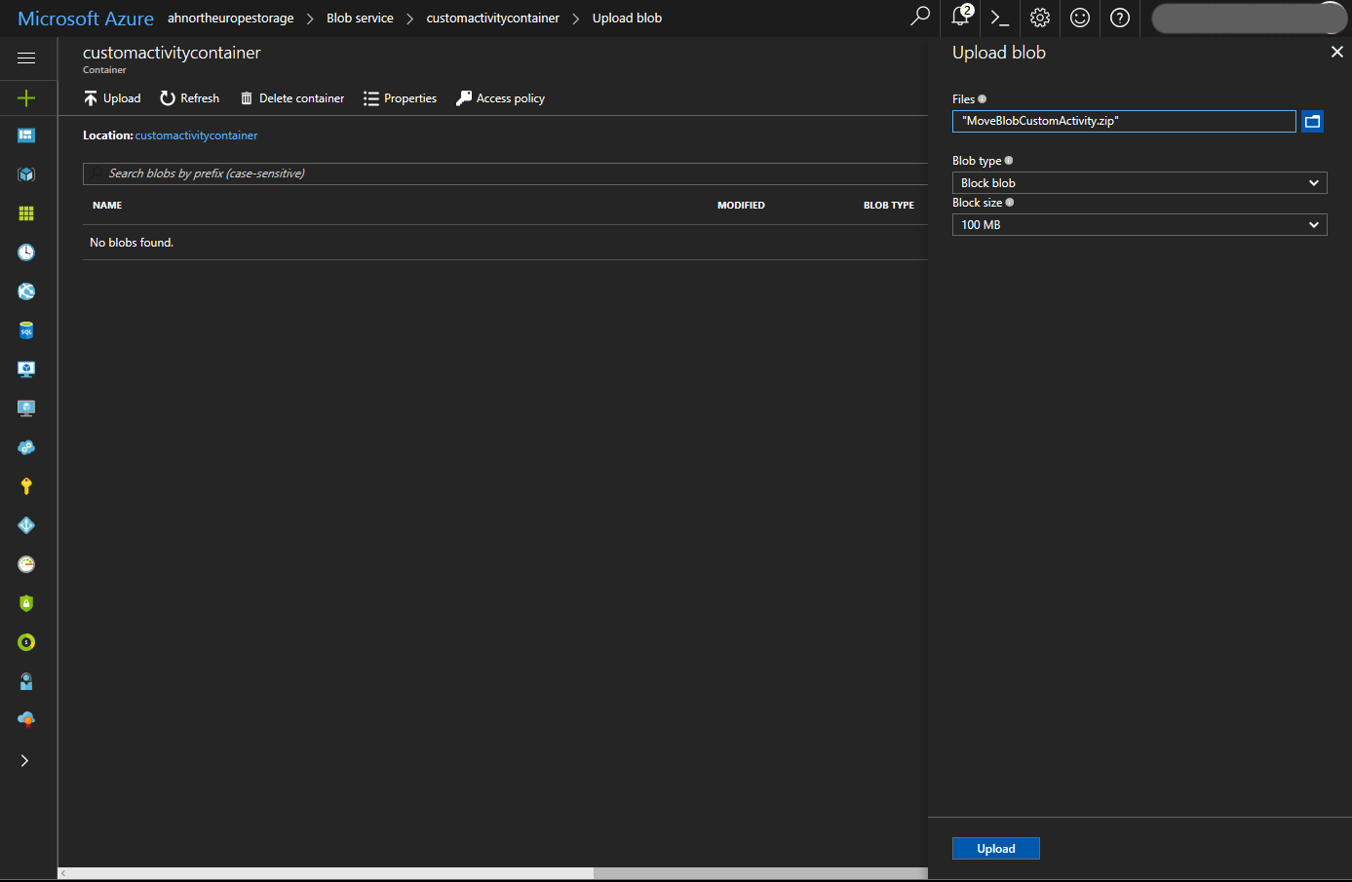Open the hamburger menu in the sidebar

[26, 58]
